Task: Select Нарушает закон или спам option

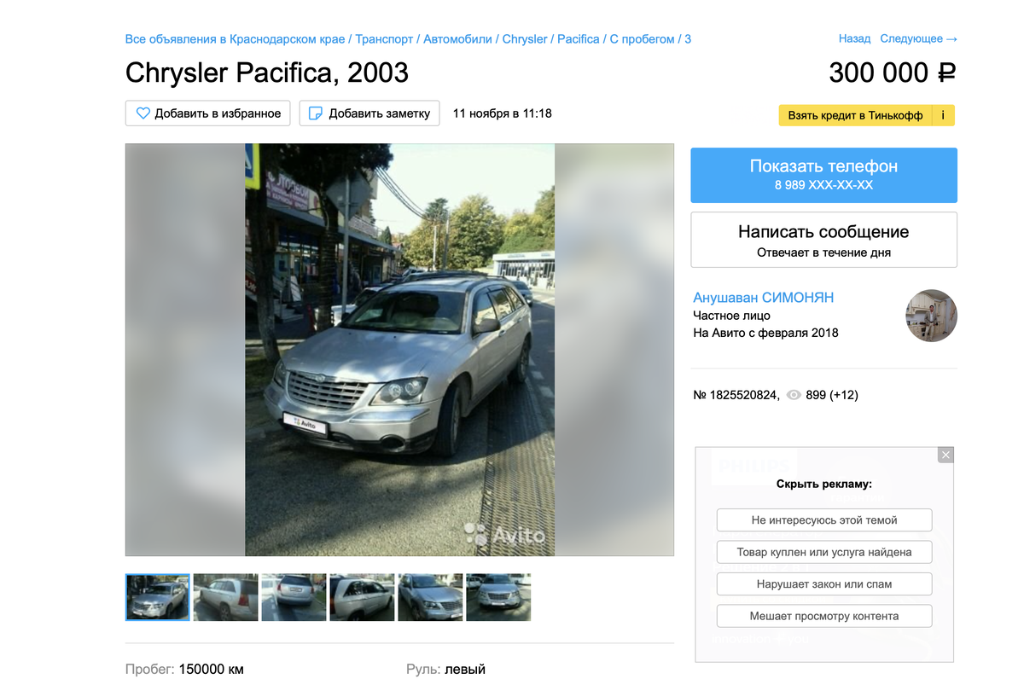Action: click(824, 584)
